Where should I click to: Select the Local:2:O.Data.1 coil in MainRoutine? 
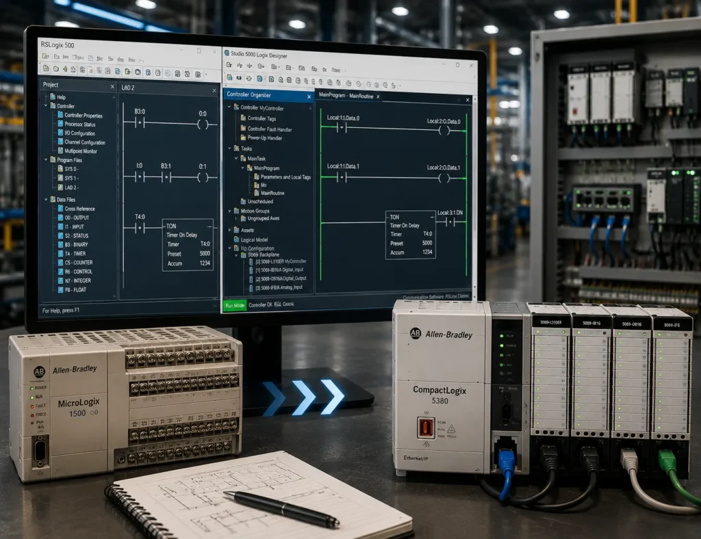[x=444, y=178]
